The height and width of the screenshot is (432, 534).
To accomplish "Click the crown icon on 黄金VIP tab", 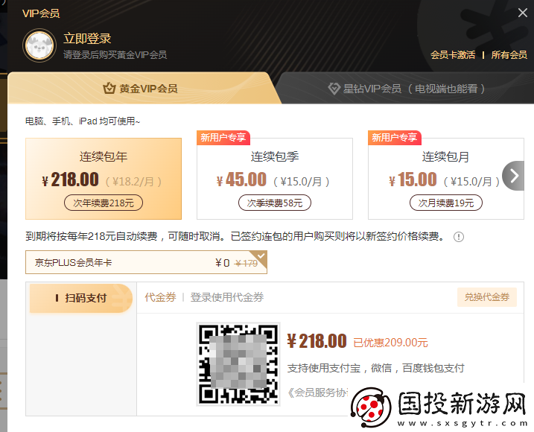I will click(x=109, y=89).
